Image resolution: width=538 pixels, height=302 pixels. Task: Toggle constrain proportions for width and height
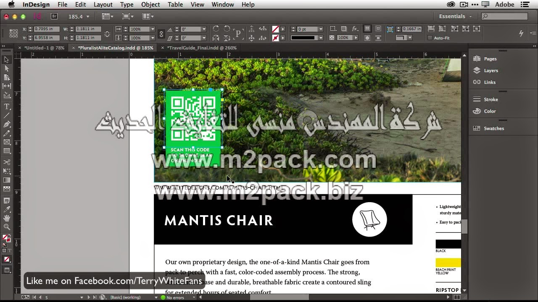point(108,34)
